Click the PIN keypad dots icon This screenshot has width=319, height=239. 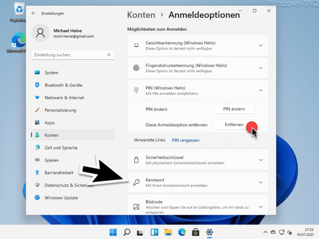136,90
